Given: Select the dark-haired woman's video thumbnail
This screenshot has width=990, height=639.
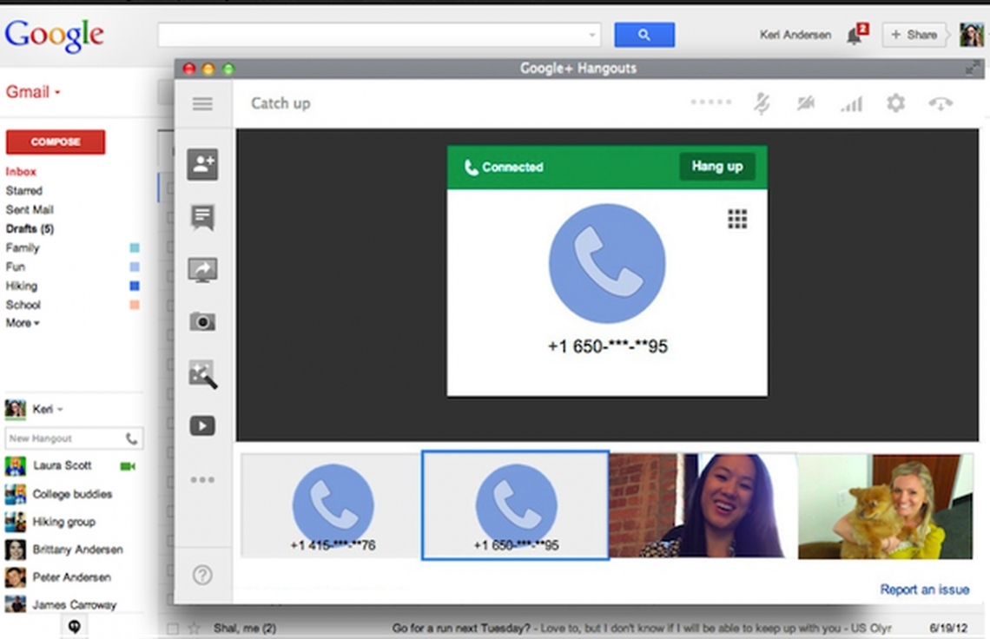Looking at the screenshot, I should pyautogui.click(x=703, y=506).
